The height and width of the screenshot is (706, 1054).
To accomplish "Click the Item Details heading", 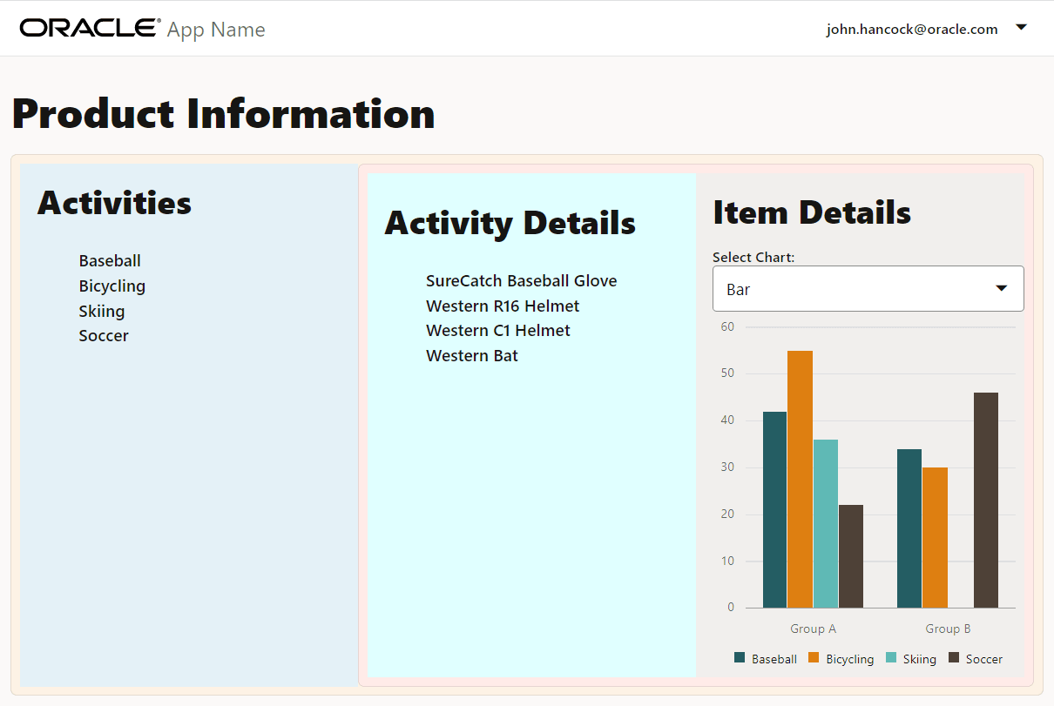I will (812, 212).
